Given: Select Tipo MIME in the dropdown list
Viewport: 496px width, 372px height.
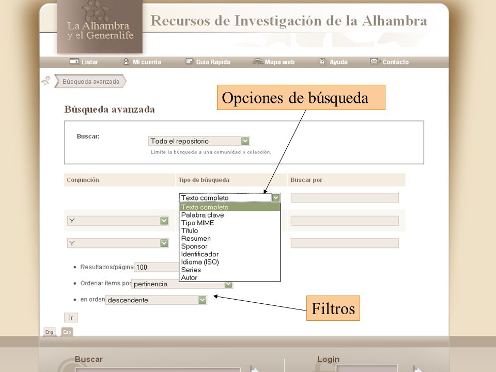Looking at the screenshot, I should 229,223.
